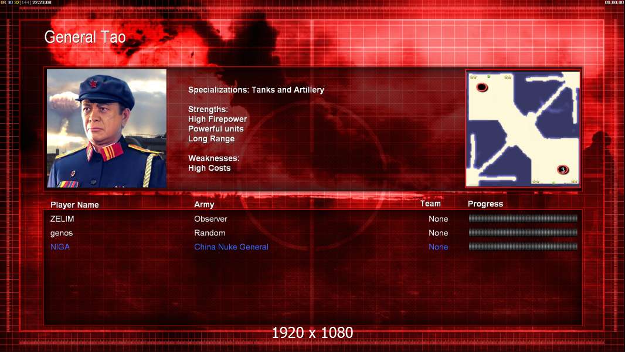Click the 22:23:08 clock readout in the top-left overlay
This screenshot has height=352, width=625.
coord(42,2)
